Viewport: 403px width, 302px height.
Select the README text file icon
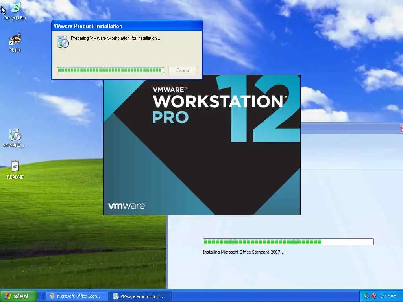(15, 170)
